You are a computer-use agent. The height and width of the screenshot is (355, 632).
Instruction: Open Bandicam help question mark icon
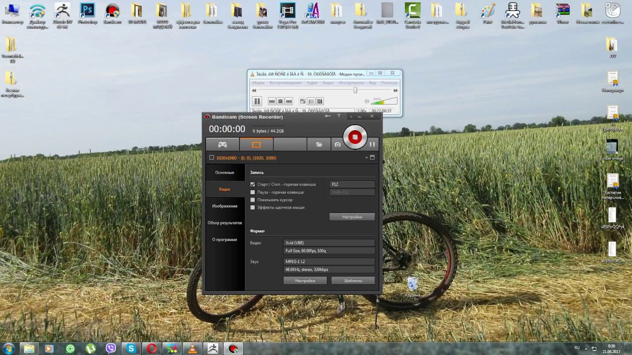coord(339,116)
